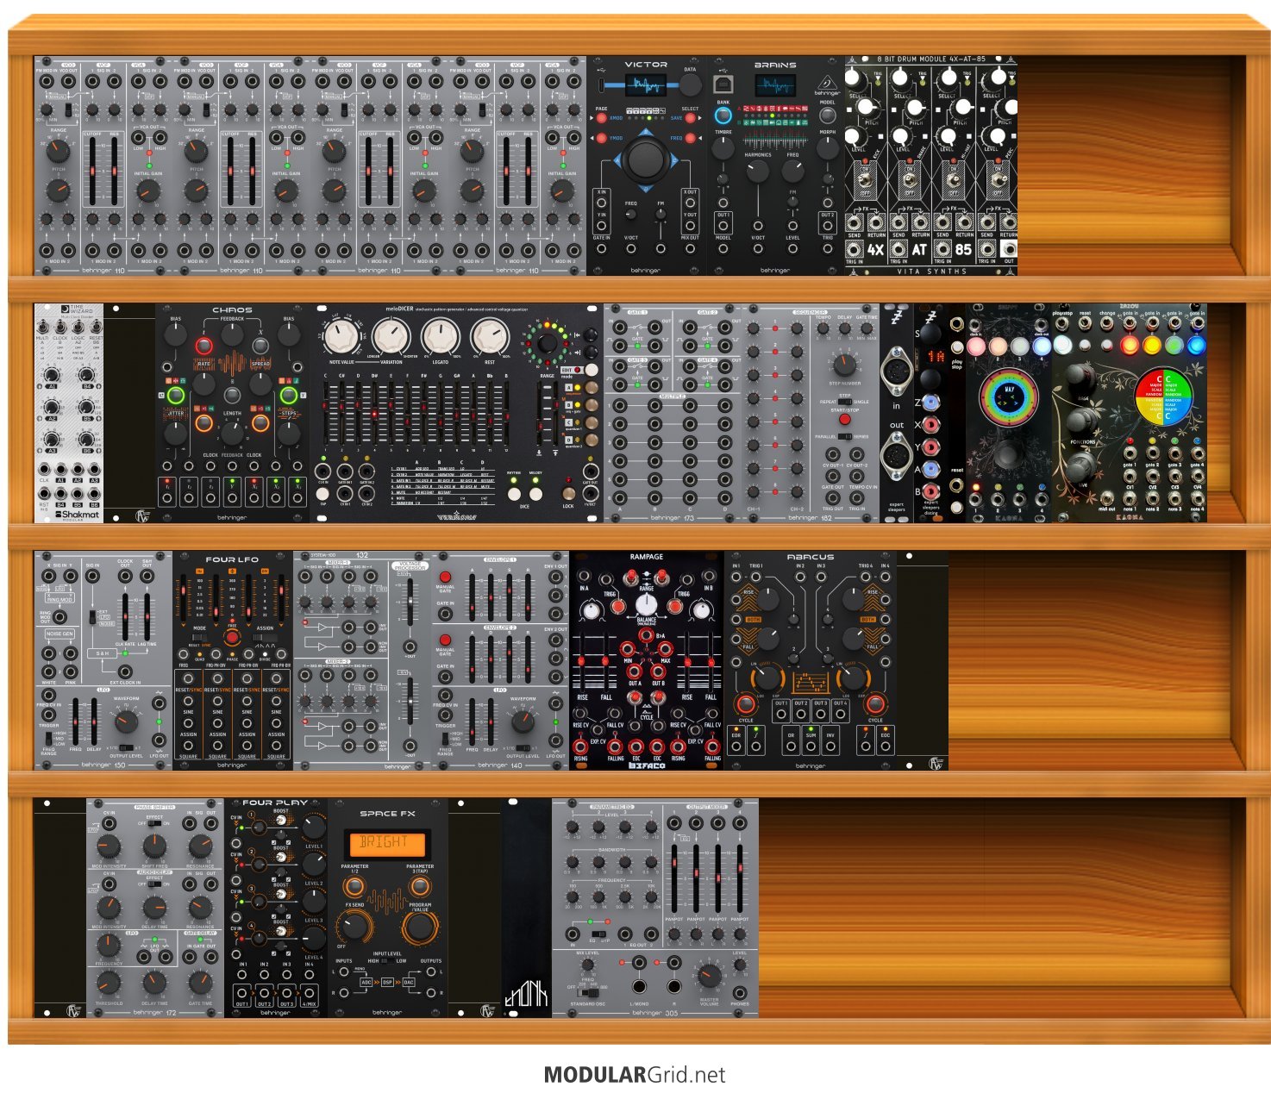1271x1093 pixels.
Task: Click the MODEL button on Brains
Action: (x=827, y=115)
